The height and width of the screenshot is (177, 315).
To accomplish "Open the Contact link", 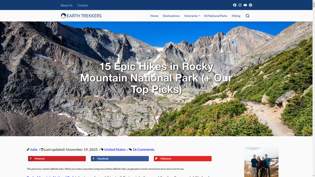I will pos(82,5).
